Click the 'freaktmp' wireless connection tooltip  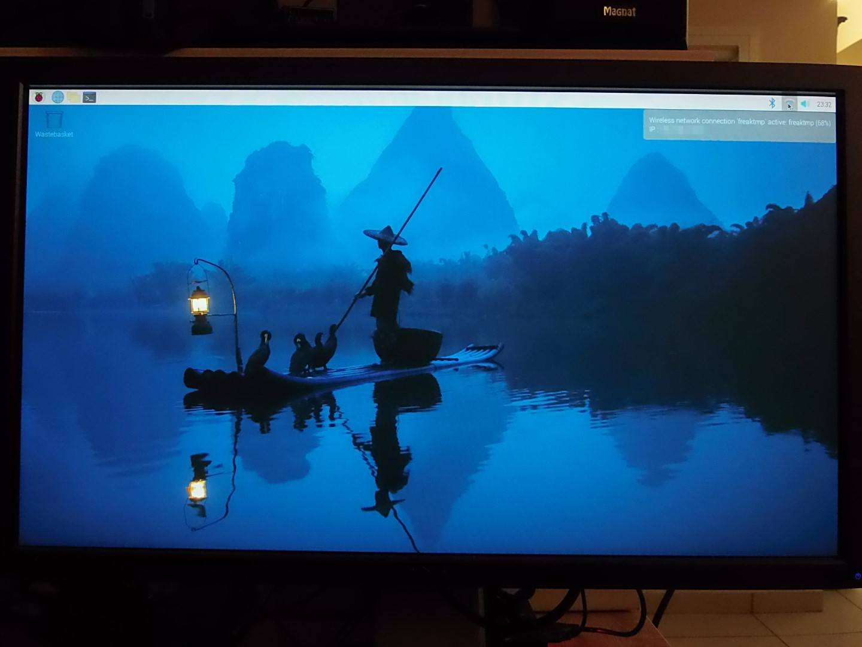[739, 125]
